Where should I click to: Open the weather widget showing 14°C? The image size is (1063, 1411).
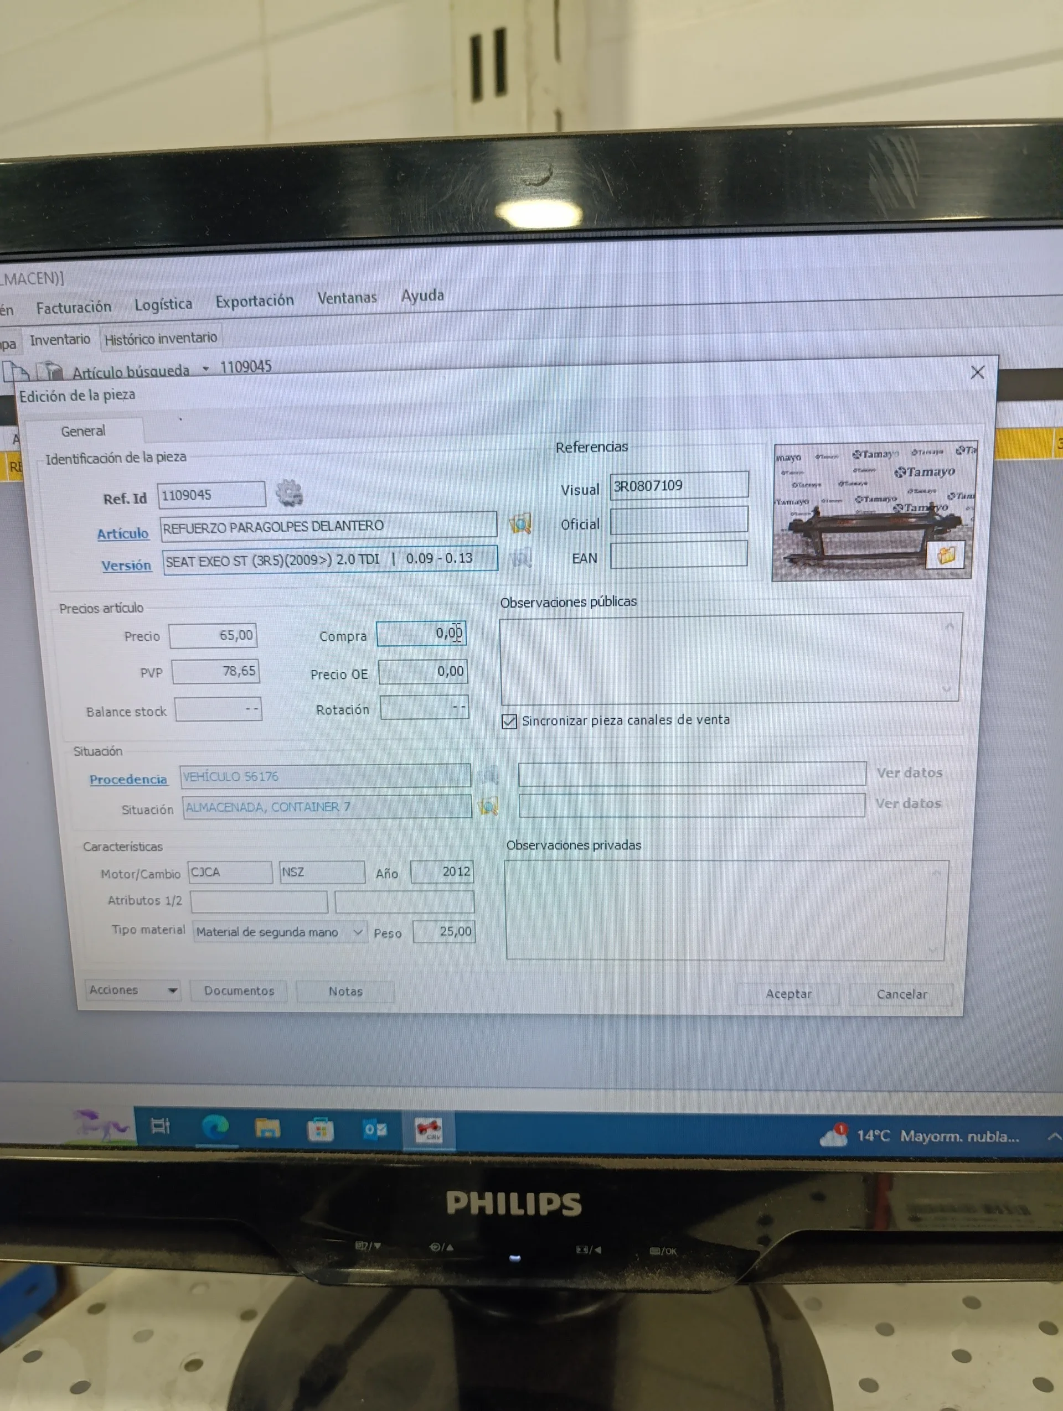tap(920, 1136)
